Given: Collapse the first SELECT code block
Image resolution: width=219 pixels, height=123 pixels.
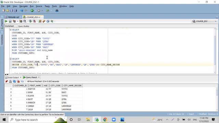Looking at the screenshot, I should [x=11, y=30].
